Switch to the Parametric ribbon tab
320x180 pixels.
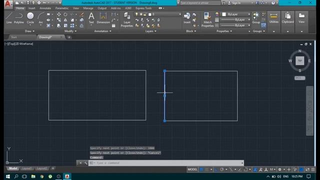pyautogui.click(x=62, y=8)
